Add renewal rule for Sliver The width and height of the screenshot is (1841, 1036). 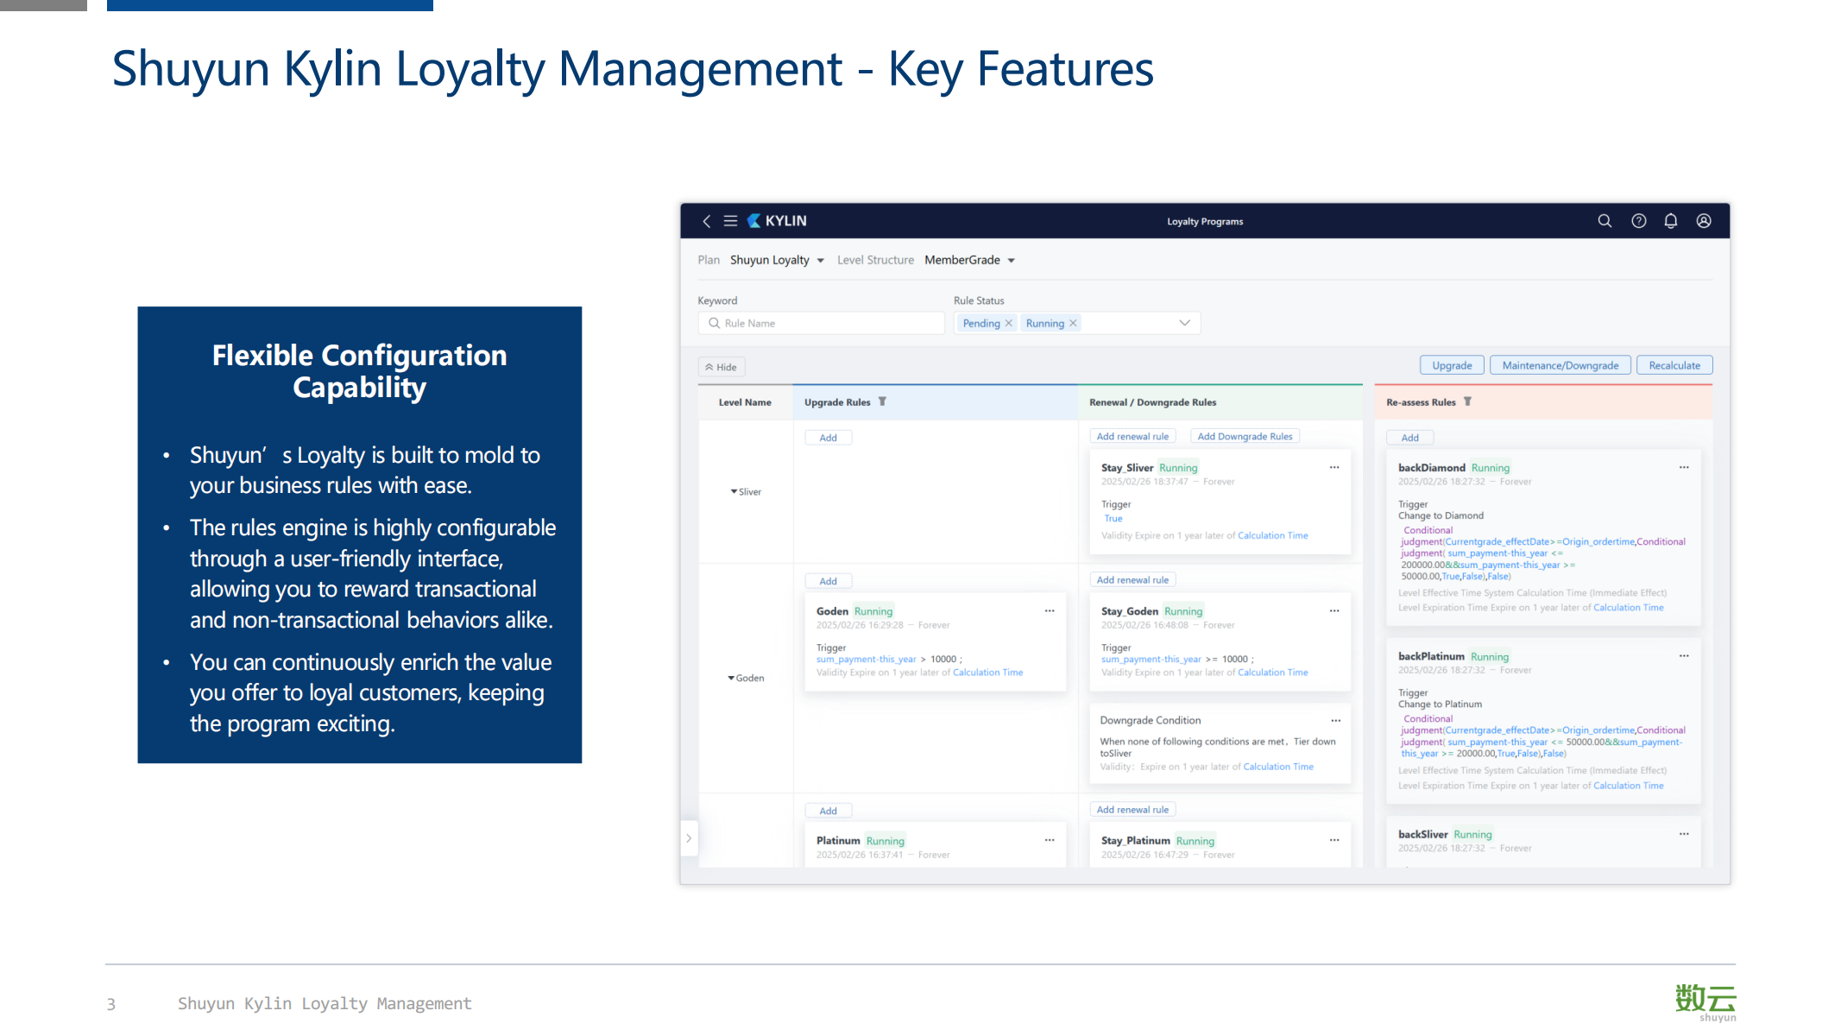point(1132,436)
